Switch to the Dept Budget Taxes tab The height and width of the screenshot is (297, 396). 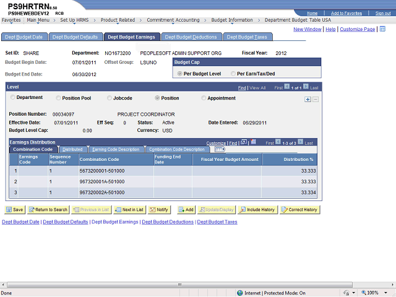pos(247,37)
